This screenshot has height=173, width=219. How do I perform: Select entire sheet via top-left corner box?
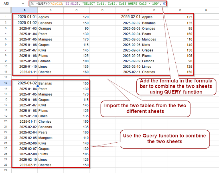click(x=6, y=11)
